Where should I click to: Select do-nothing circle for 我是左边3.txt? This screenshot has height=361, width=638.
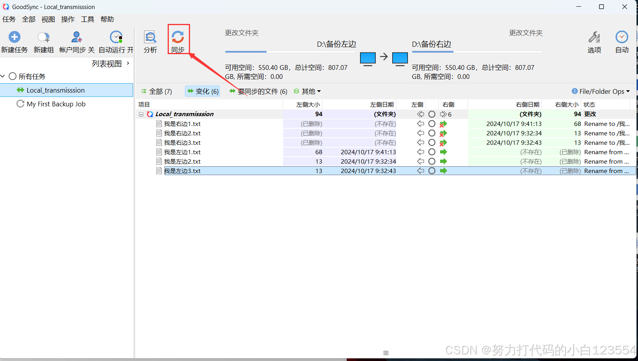[x=432, y=171]
